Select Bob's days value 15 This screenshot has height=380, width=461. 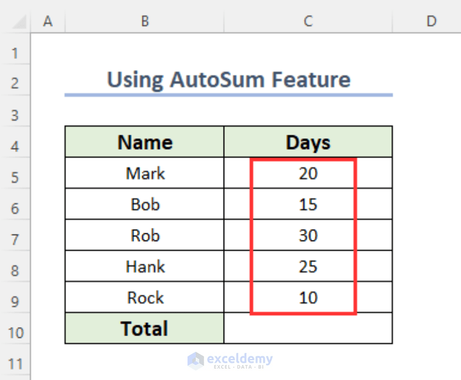(308, 204)
